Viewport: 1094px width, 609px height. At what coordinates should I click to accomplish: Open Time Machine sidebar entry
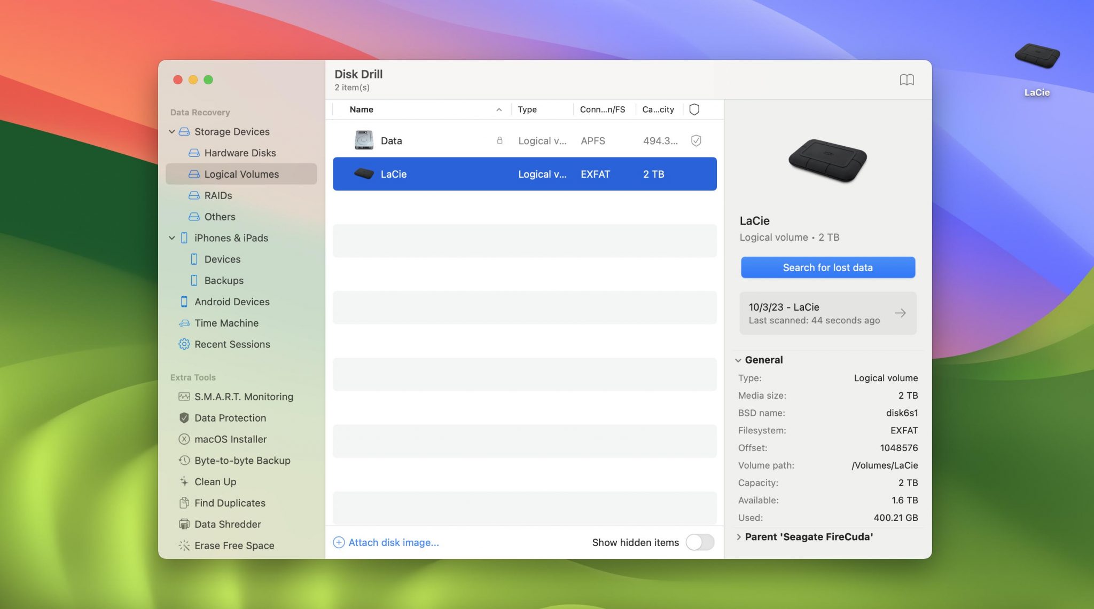tap(241, 323)
